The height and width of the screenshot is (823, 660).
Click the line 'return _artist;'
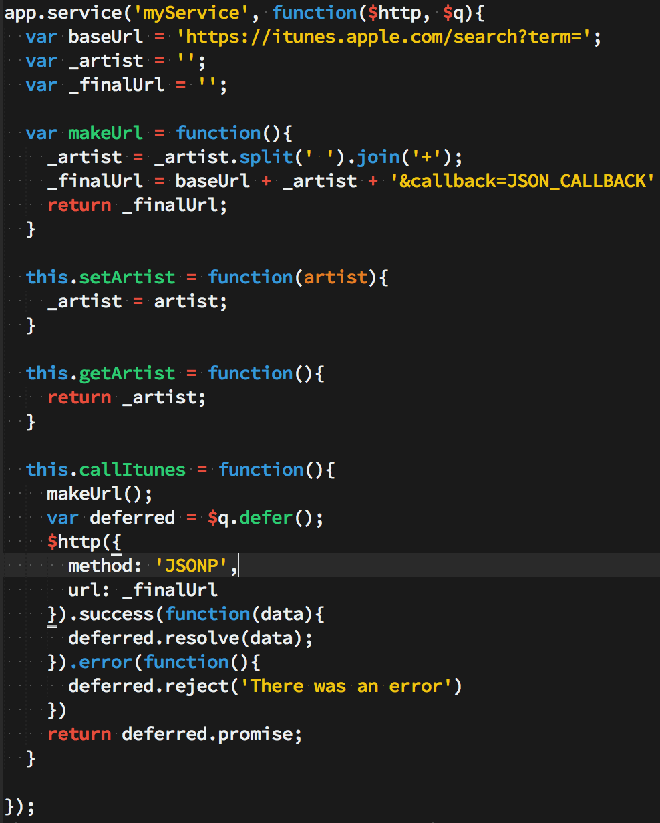tap(127, 397)
